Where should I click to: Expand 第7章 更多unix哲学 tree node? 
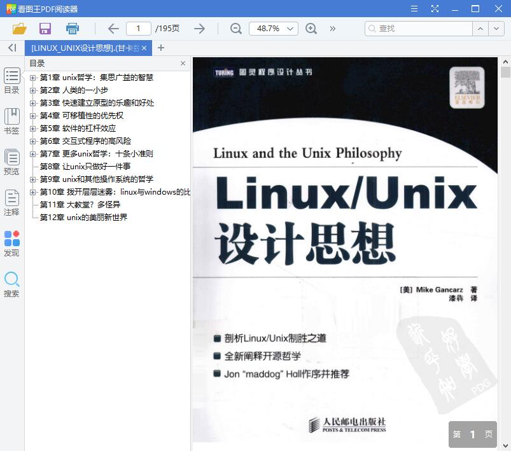[32, 154]
